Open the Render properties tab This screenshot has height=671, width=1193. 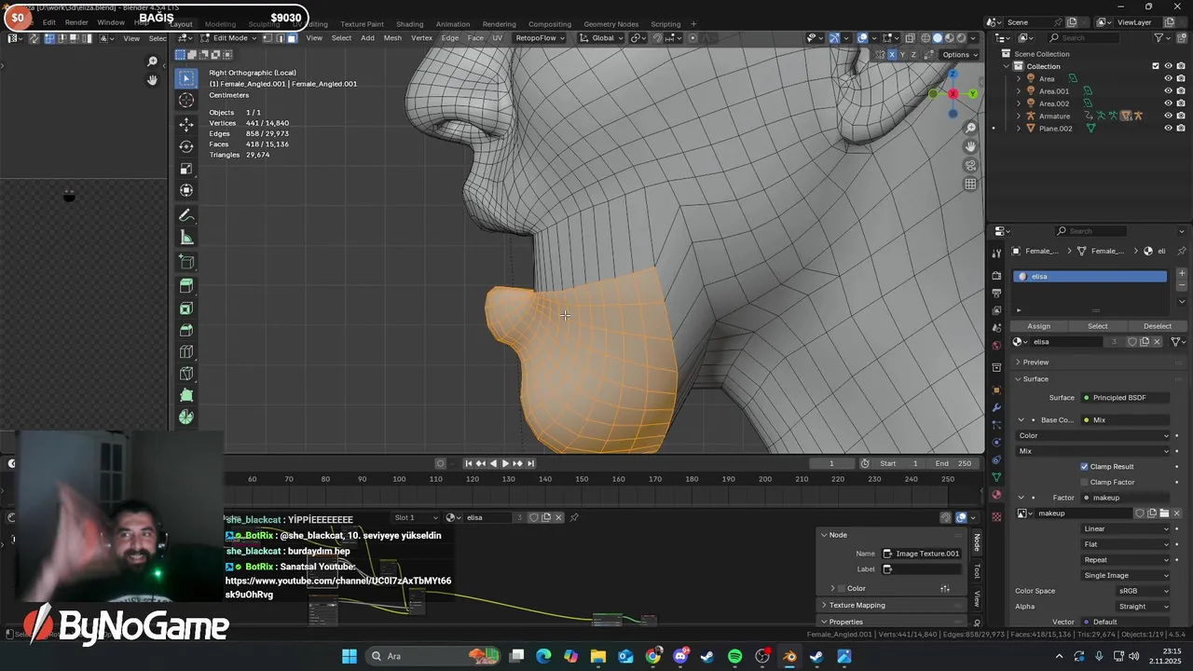[x=996, y=276]
